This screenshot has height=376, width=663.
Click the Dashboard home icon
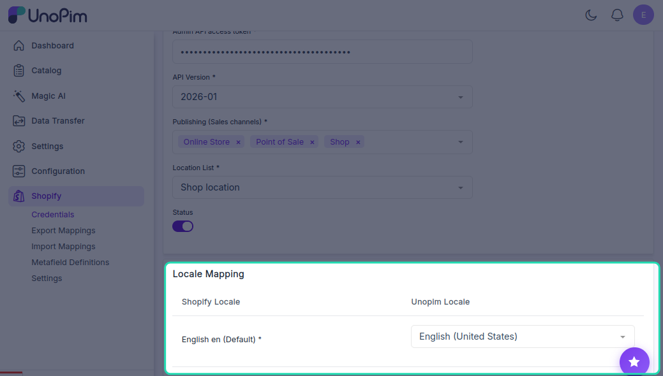[19, 46]
